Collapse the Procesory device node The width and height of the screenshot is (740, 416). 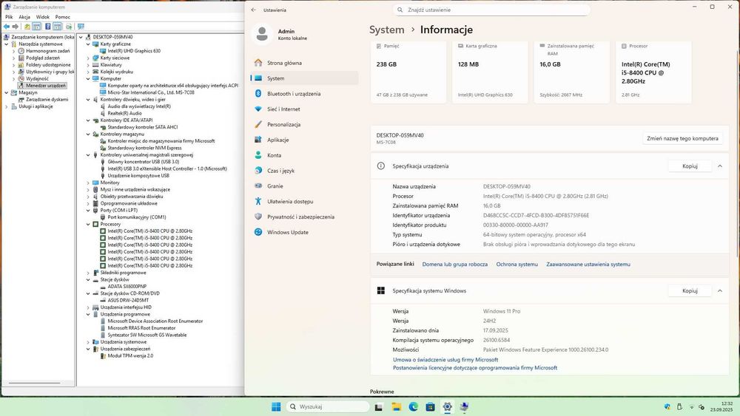89,224
